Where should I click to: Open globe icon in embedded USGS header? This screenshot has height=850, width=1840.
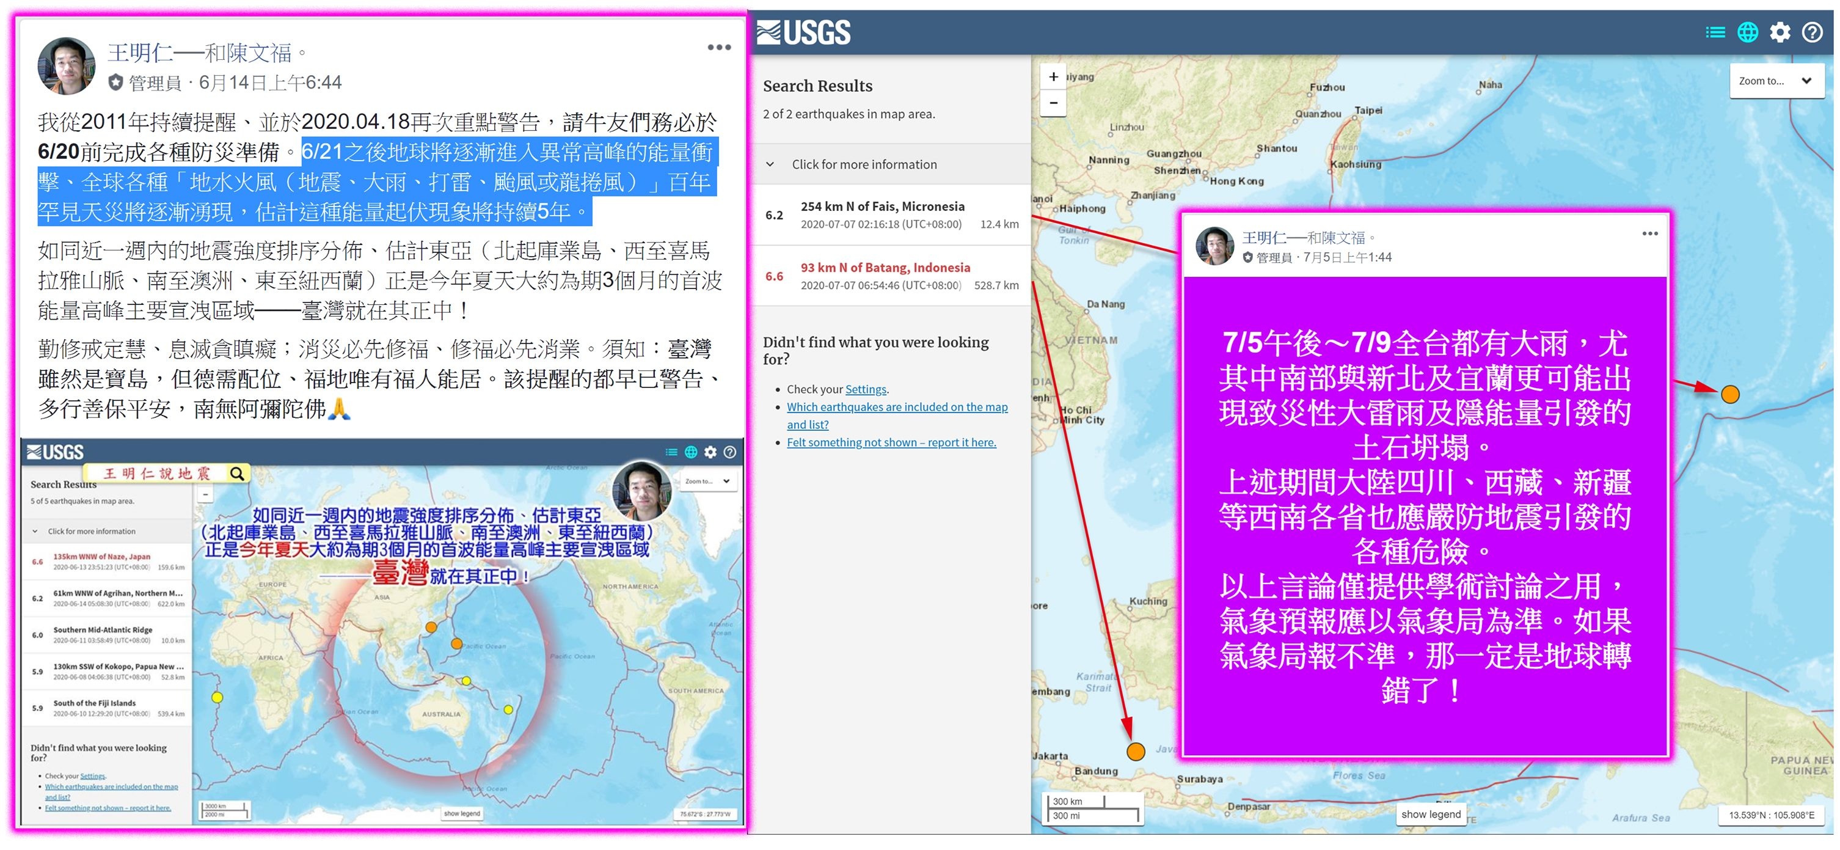(691, 452)
